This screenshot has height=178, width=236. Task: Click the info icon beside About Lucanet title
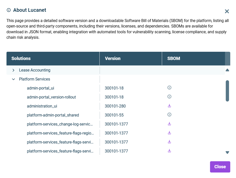point(9,10)
